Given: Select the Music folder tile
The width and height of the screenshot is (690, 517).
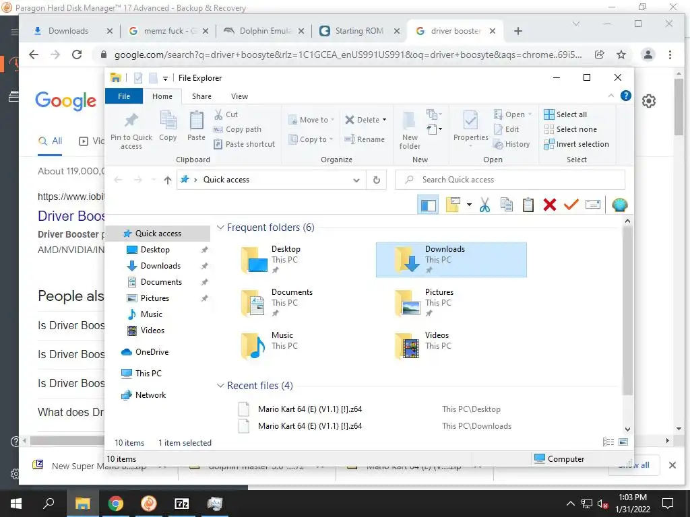Looking at the screenshot, I should click(x=297, y=346).
